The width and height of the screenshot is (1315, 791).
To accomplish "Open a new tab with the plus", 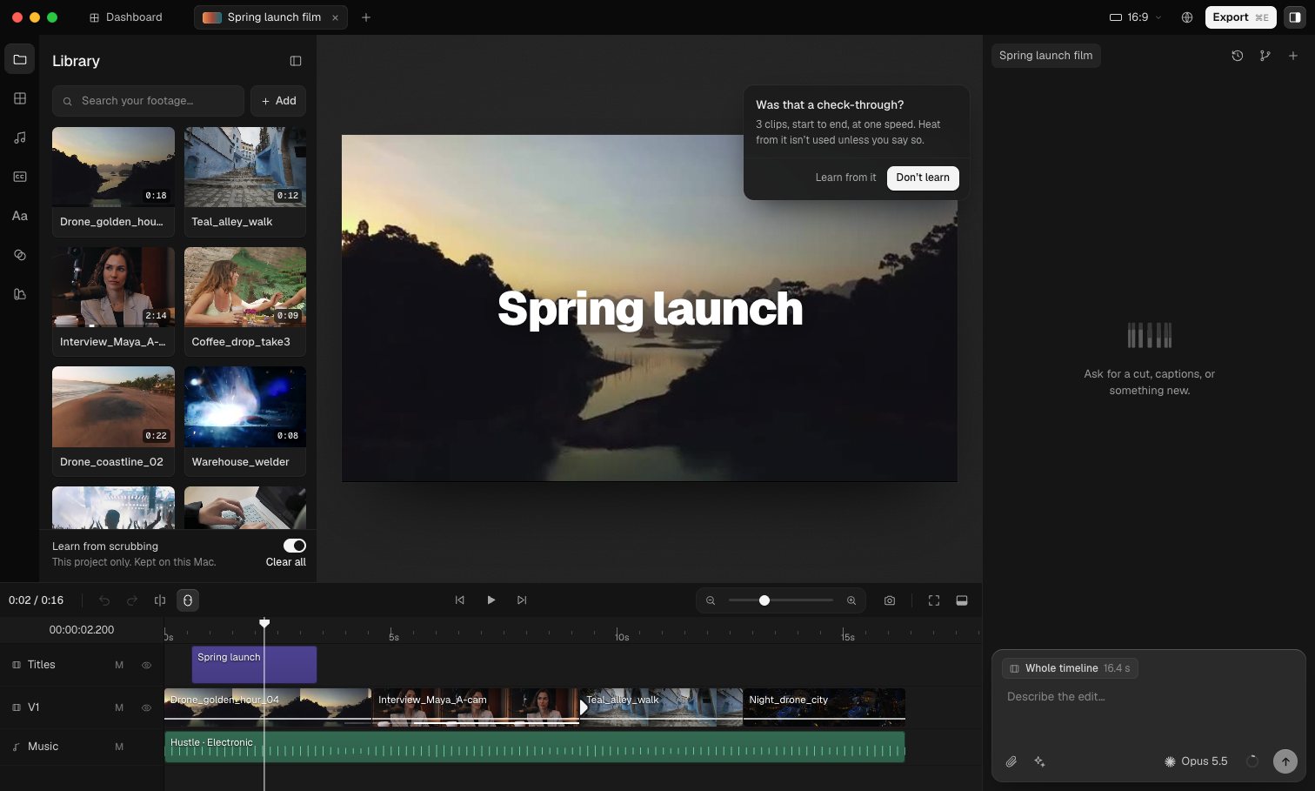I will (366, 17).
